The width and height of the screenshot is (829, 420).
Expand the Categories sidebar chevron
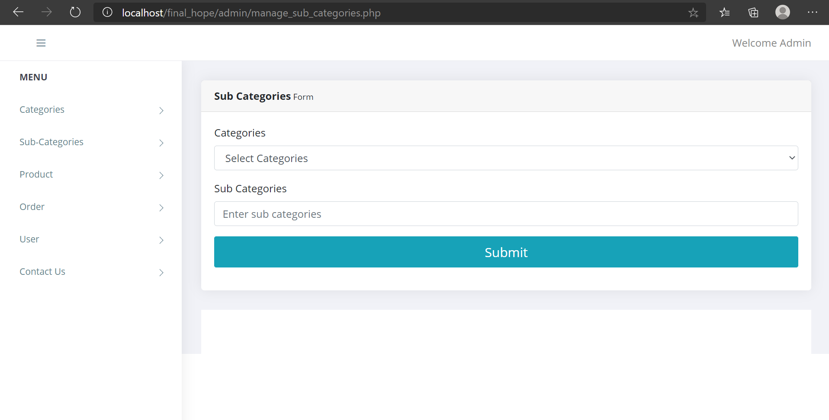(161, 111)
